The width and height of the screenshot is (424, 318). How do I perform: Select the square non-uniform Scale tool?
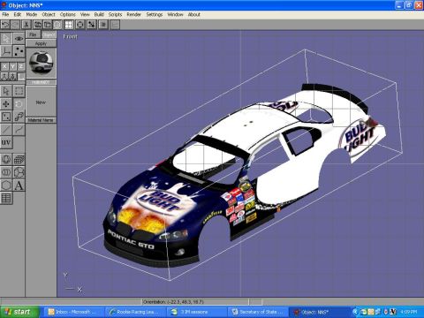[x=6, y=117]
